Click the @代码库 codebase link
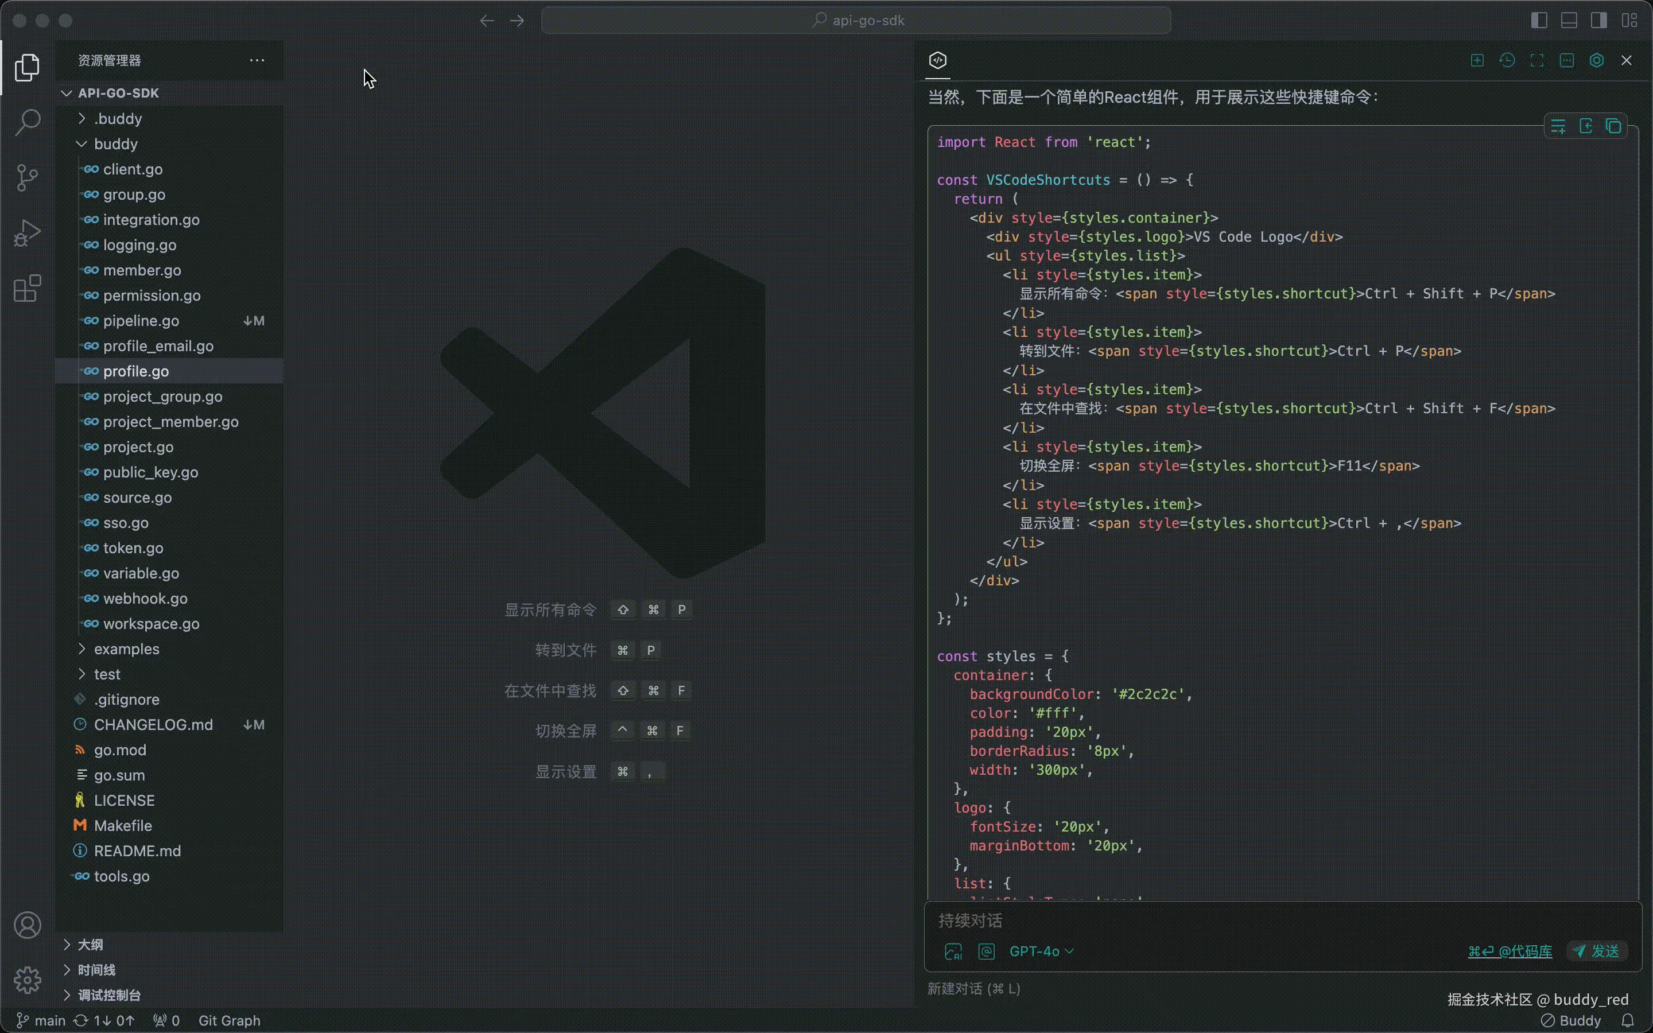Image resolution: width=1653 pixels, height=1033 pixels. (x=1510, y=952)
